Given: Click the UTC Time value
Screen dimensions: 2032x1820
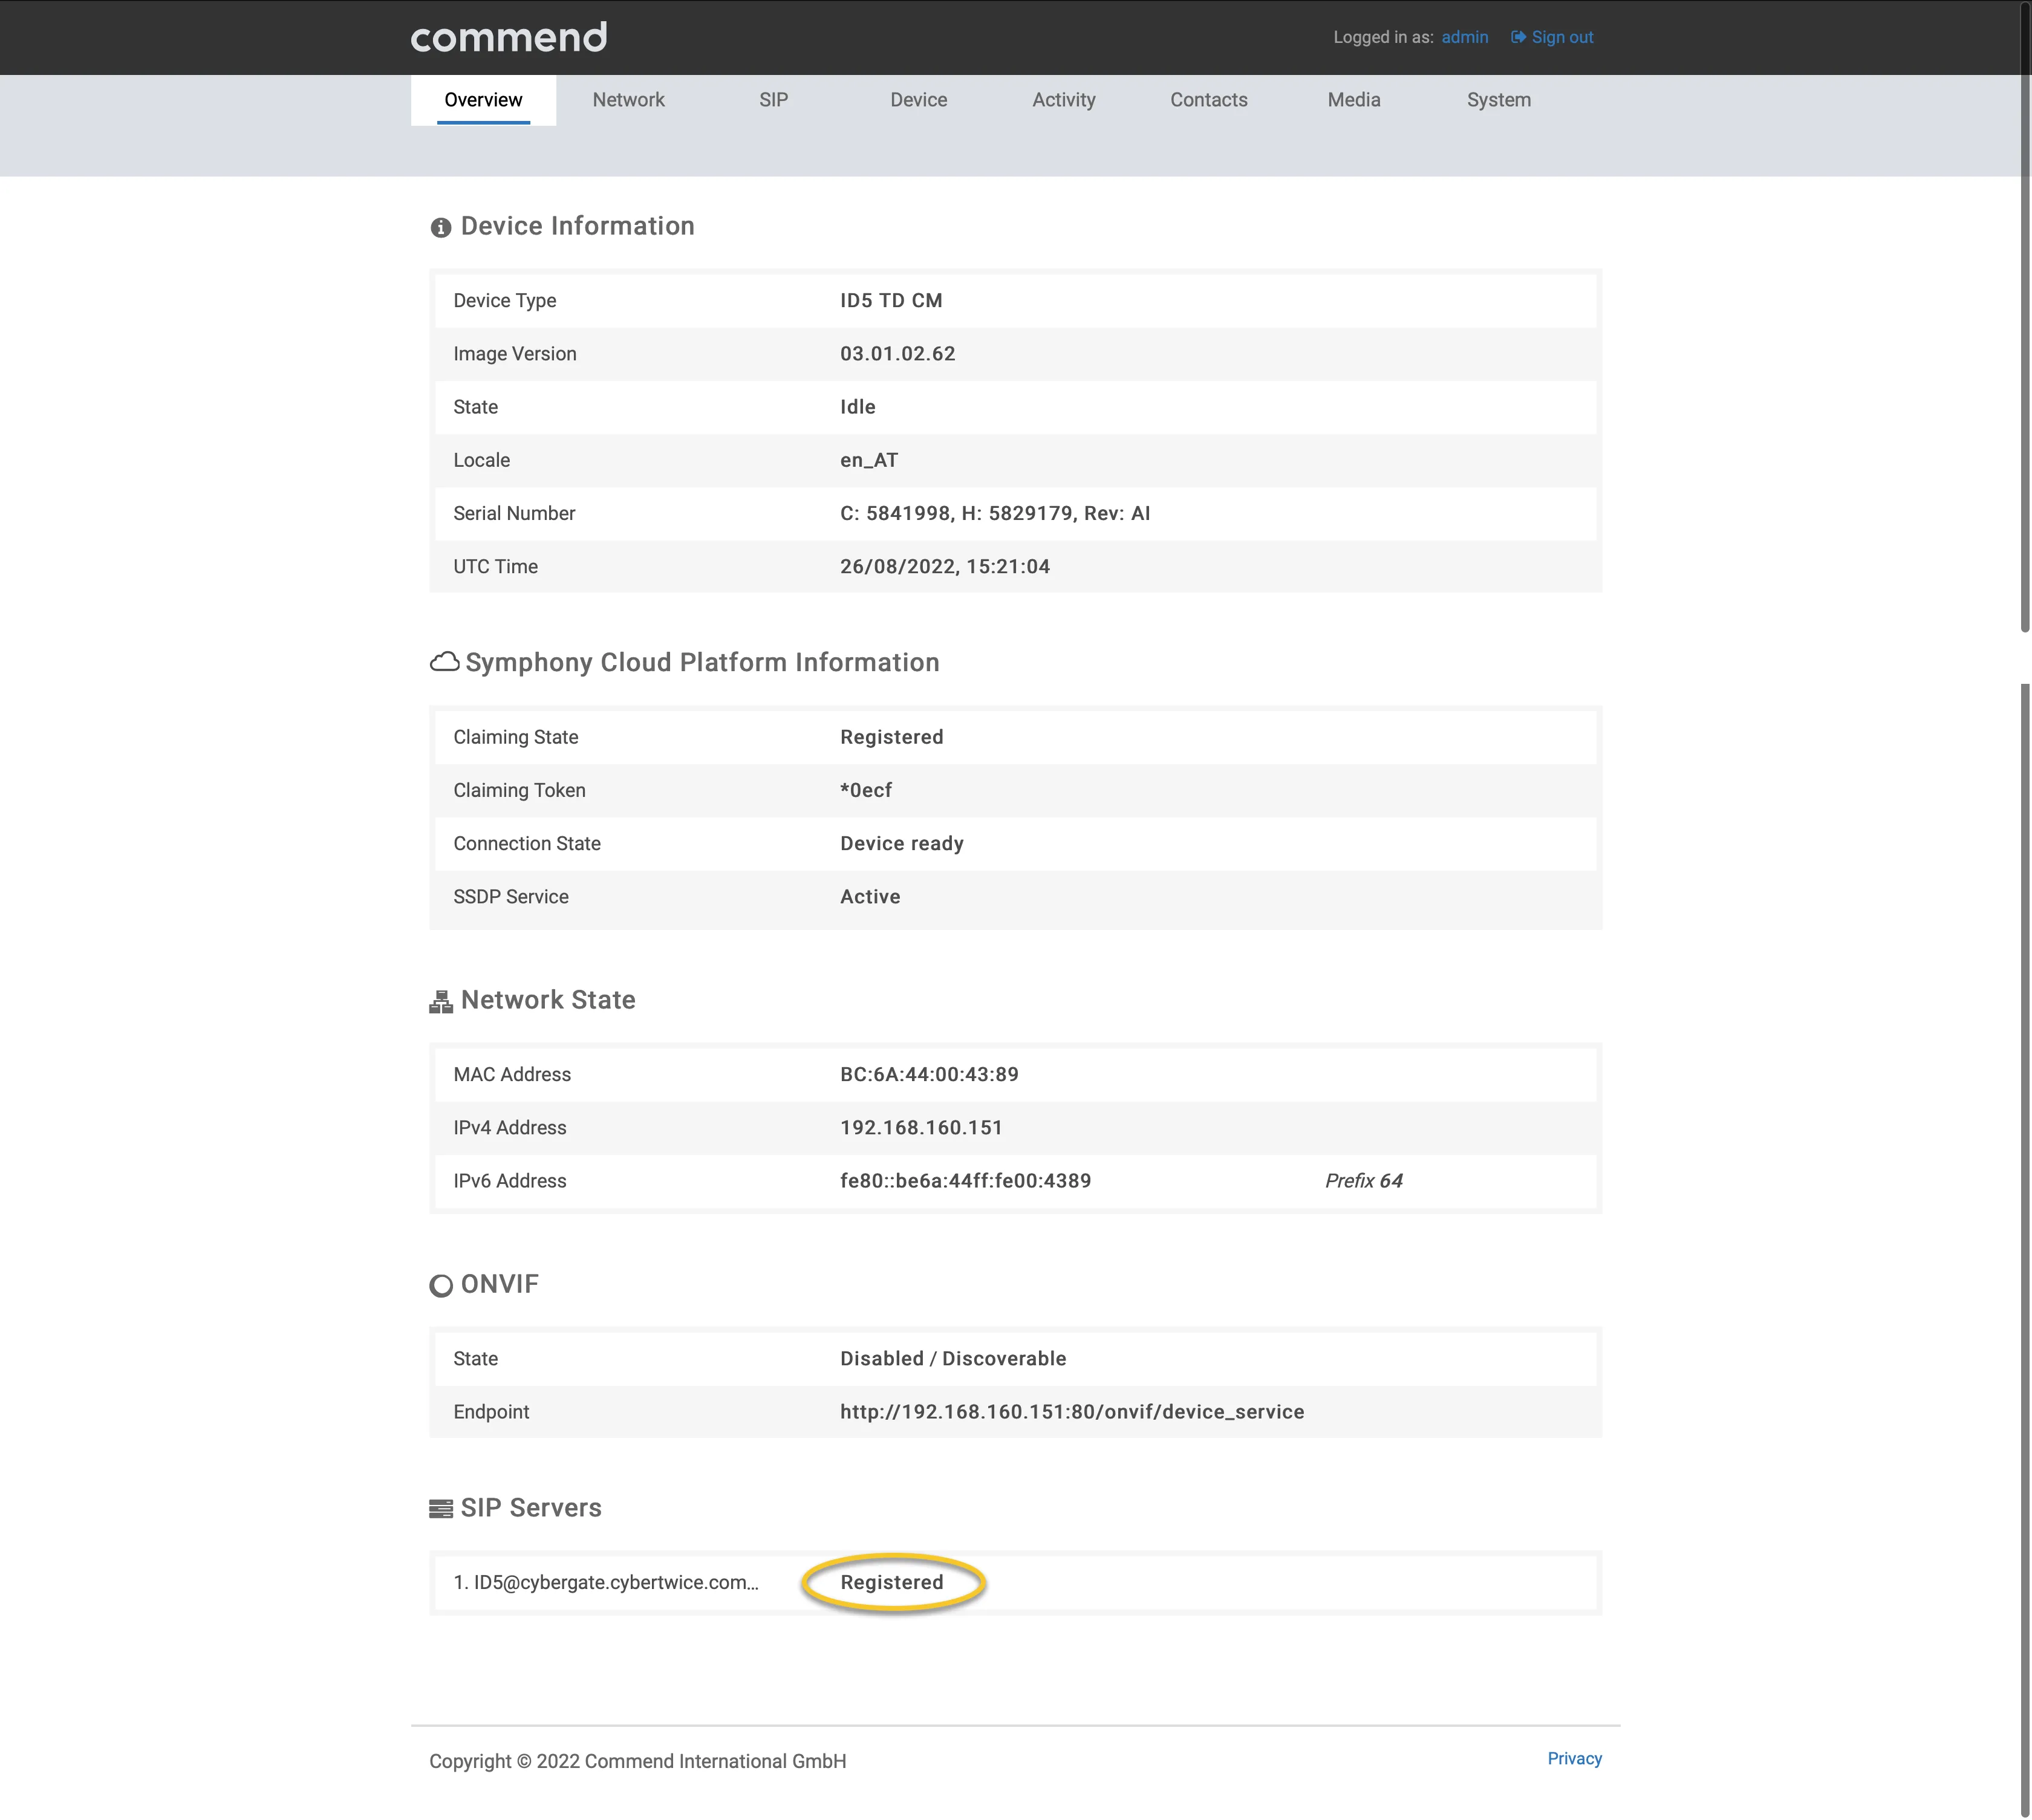Looking at the screenshot, I should point(944,566).
